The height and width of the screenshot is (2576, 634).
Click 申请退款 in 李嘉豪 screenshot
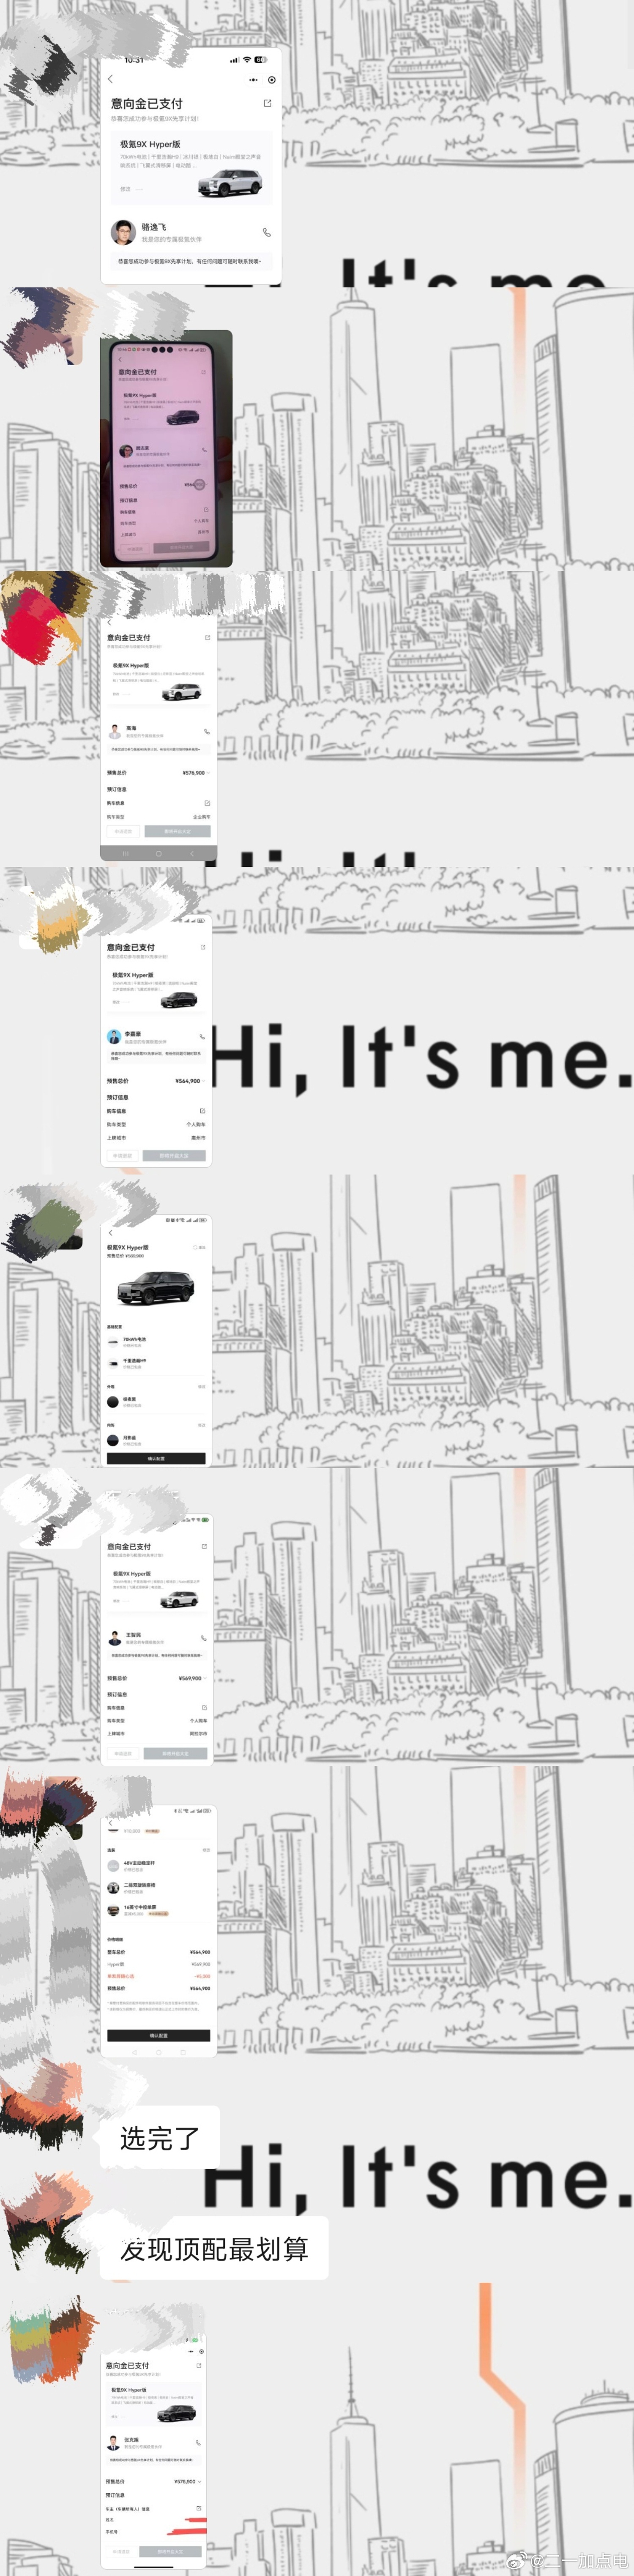tap(122, 1155)
